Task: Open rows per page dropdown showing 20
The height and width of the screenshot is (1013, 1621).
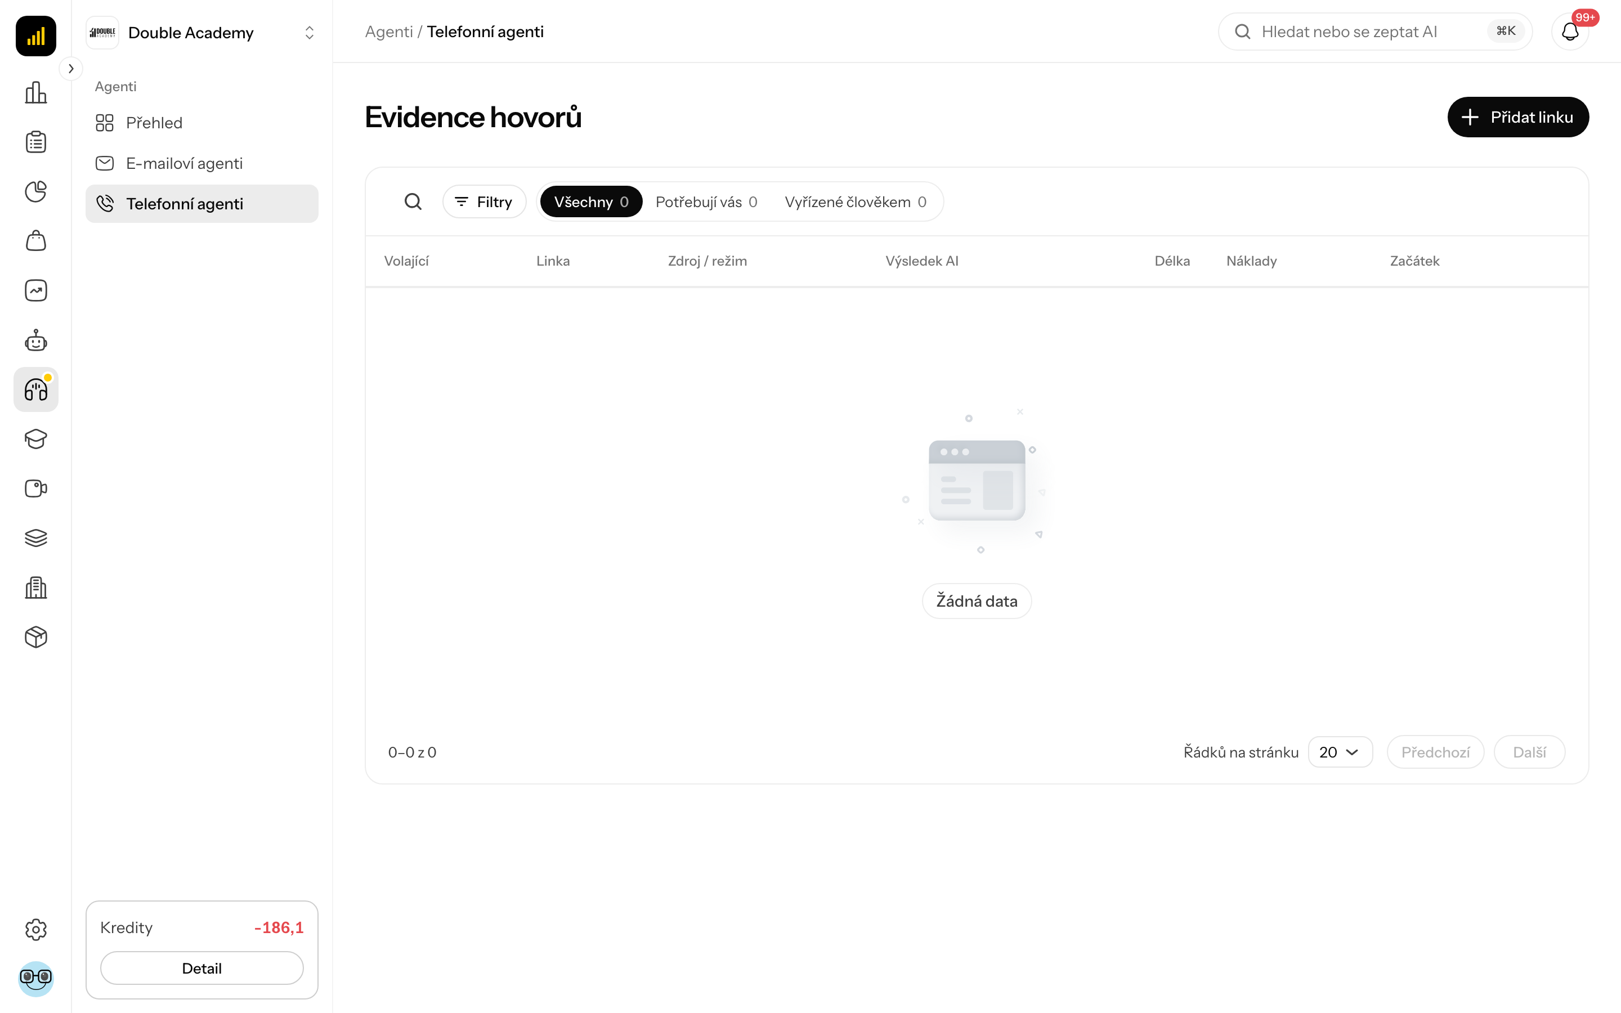Action: tap(1340, 752)
